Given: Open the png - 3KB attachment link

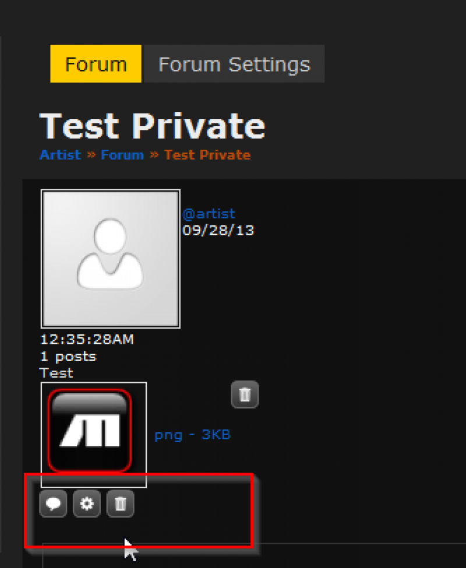Looking at the screenshot, I should [192, 435].
